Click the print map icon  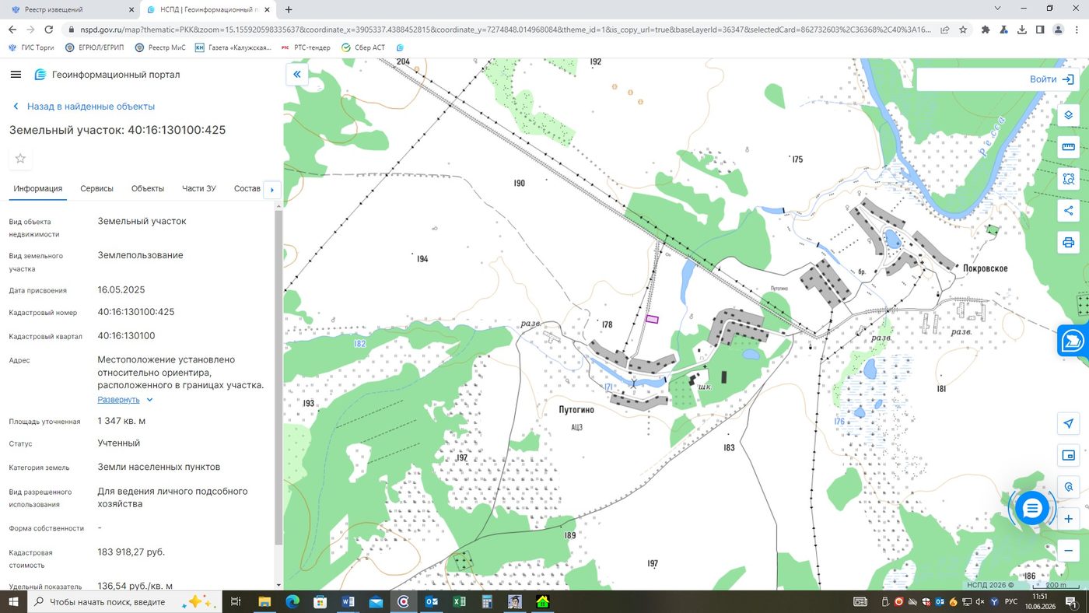click(x=1068, y=243)
